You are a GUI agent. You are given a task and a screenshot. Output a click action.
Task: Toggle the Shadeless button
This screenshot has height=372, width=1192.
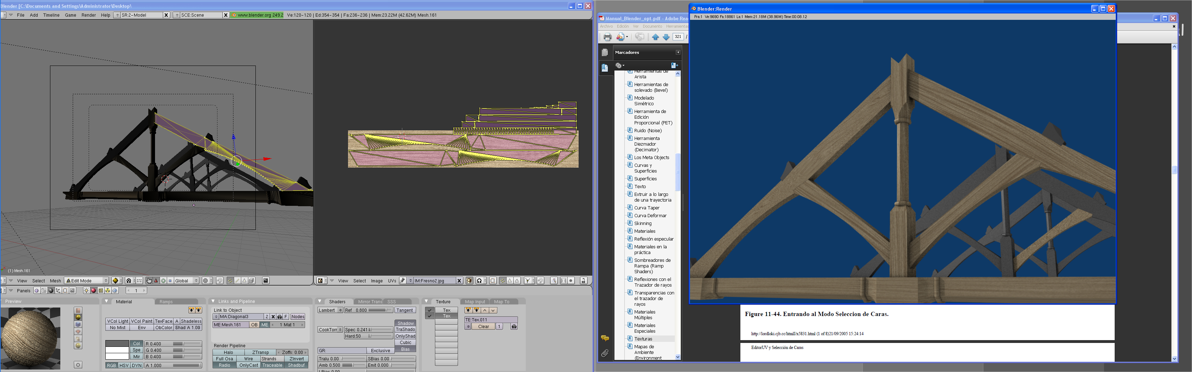click(191, 321)
